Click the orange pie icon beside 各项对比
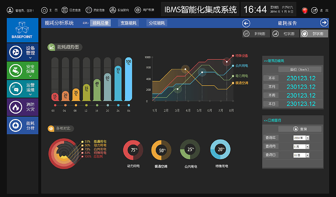Screen dimensions: 336x197 51,129
